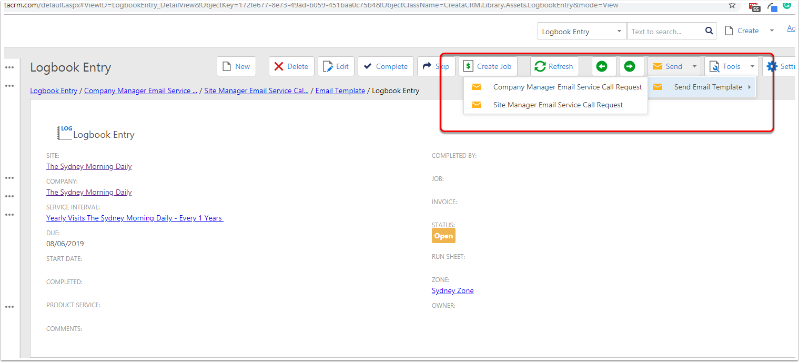Click the magnifier search icon

pyautogui.click(x=709, y=31)
